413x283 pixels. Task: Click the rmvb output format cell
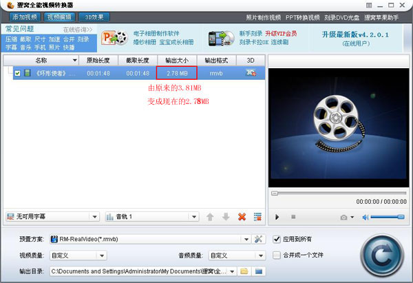[x=216, y=73]
